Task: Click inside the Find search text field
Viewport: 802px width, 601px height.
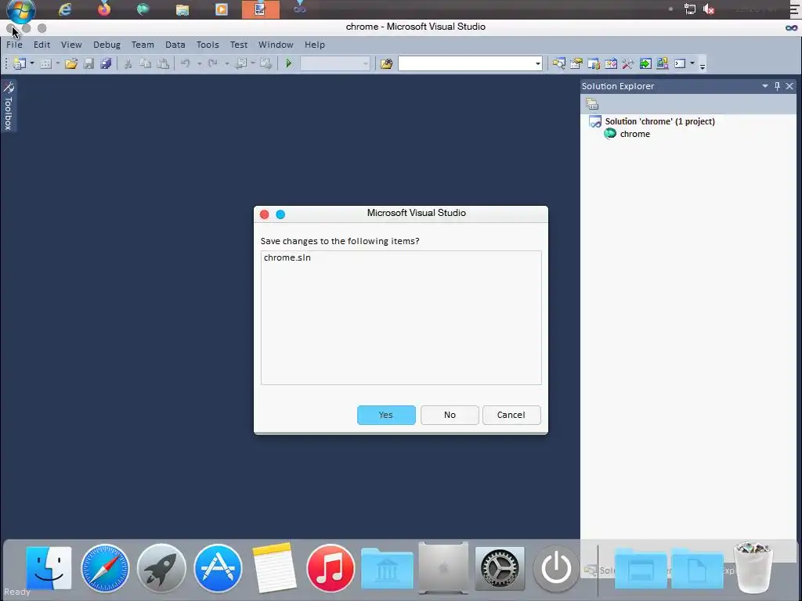Action: [465, 64]
